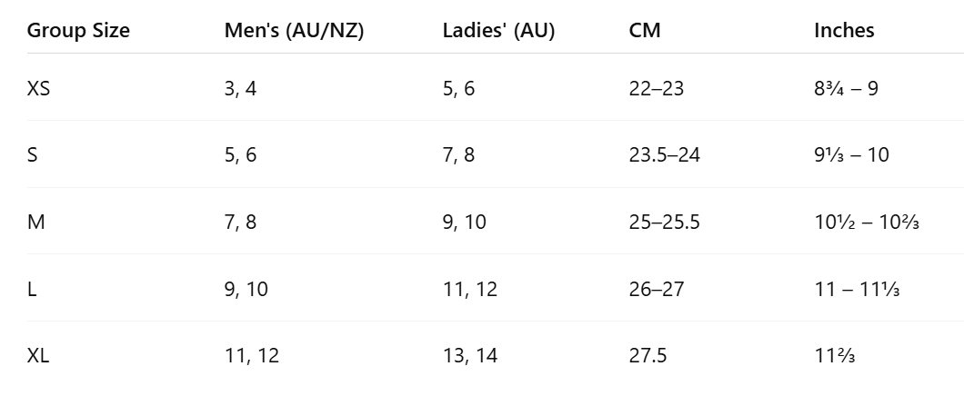The image size is (964, 396).
Task: Select the 10½ – 10⅔ inches cell
Action: click(867, 222)
